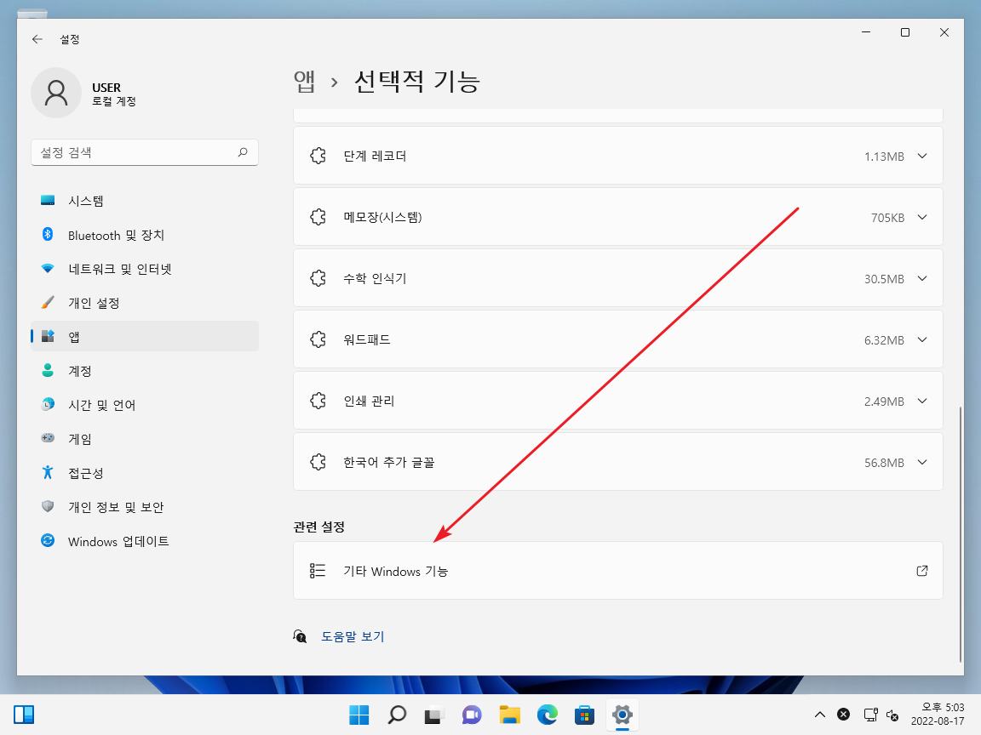Click the list icon beside 기타 Windows 기능
The width and height of the screenshot is (981, 735).
[317, 571]
